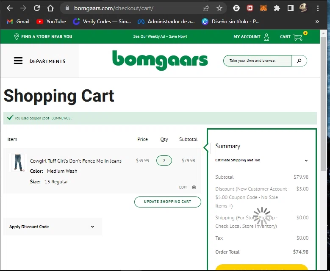Screen dimensions: 330x271
Task: Click the page vertical scrollbar
Action: tap(323, 104)
